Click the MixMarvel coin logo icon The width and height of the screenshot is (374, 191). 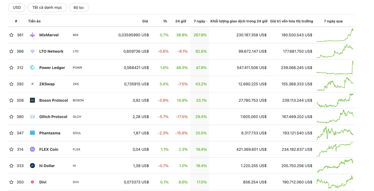tap(32, 35)
